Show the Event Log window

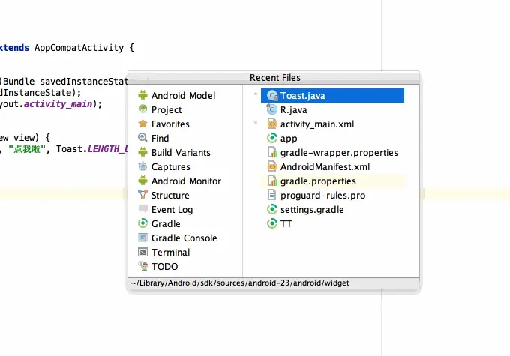(x=165, y=210)
